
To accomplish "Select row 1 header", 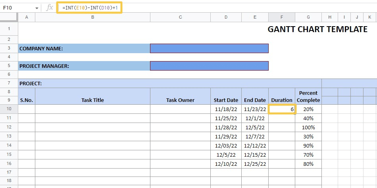I will [9, 29].
